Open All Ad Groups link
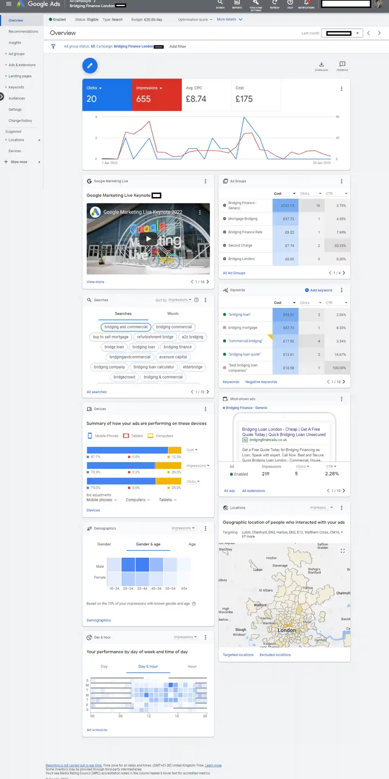This screenshot has height=779, width=389. (x=234, y=273)
